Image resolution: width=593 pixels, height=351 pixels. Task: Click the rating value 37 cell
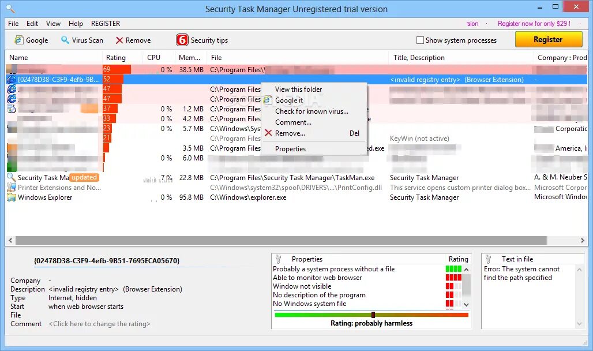tap(110, 109)
